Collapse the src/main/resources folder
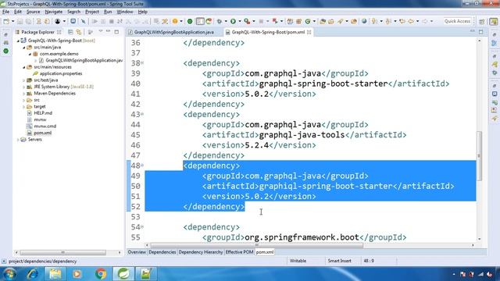 pos(24,67)
